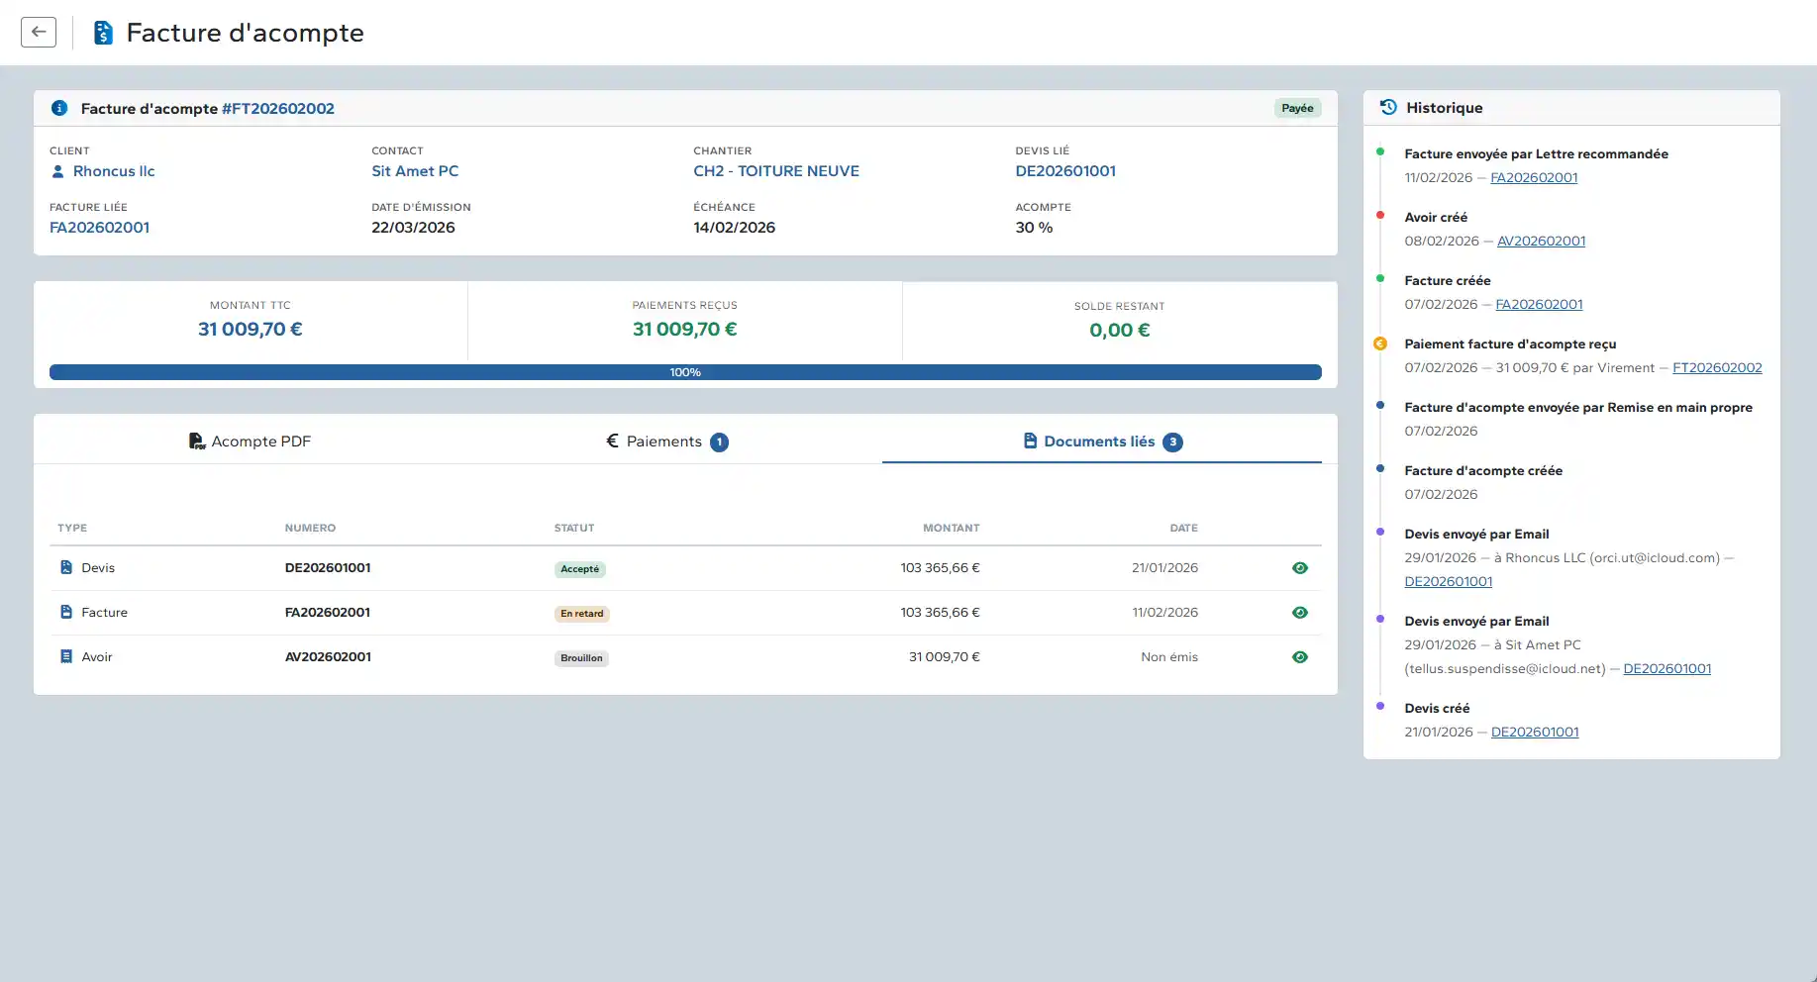Click the Avoir row document icon

tap(66, 656)
